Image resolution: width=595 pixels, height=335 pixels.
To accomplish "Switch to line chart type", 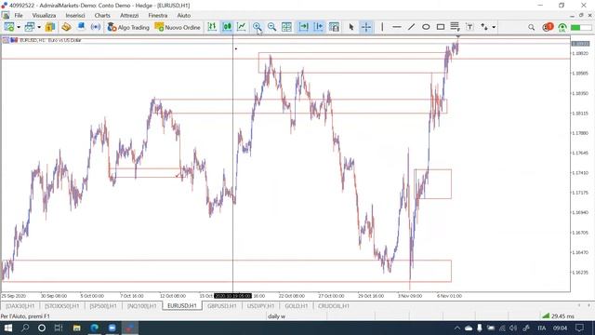I will coord(242,27).
